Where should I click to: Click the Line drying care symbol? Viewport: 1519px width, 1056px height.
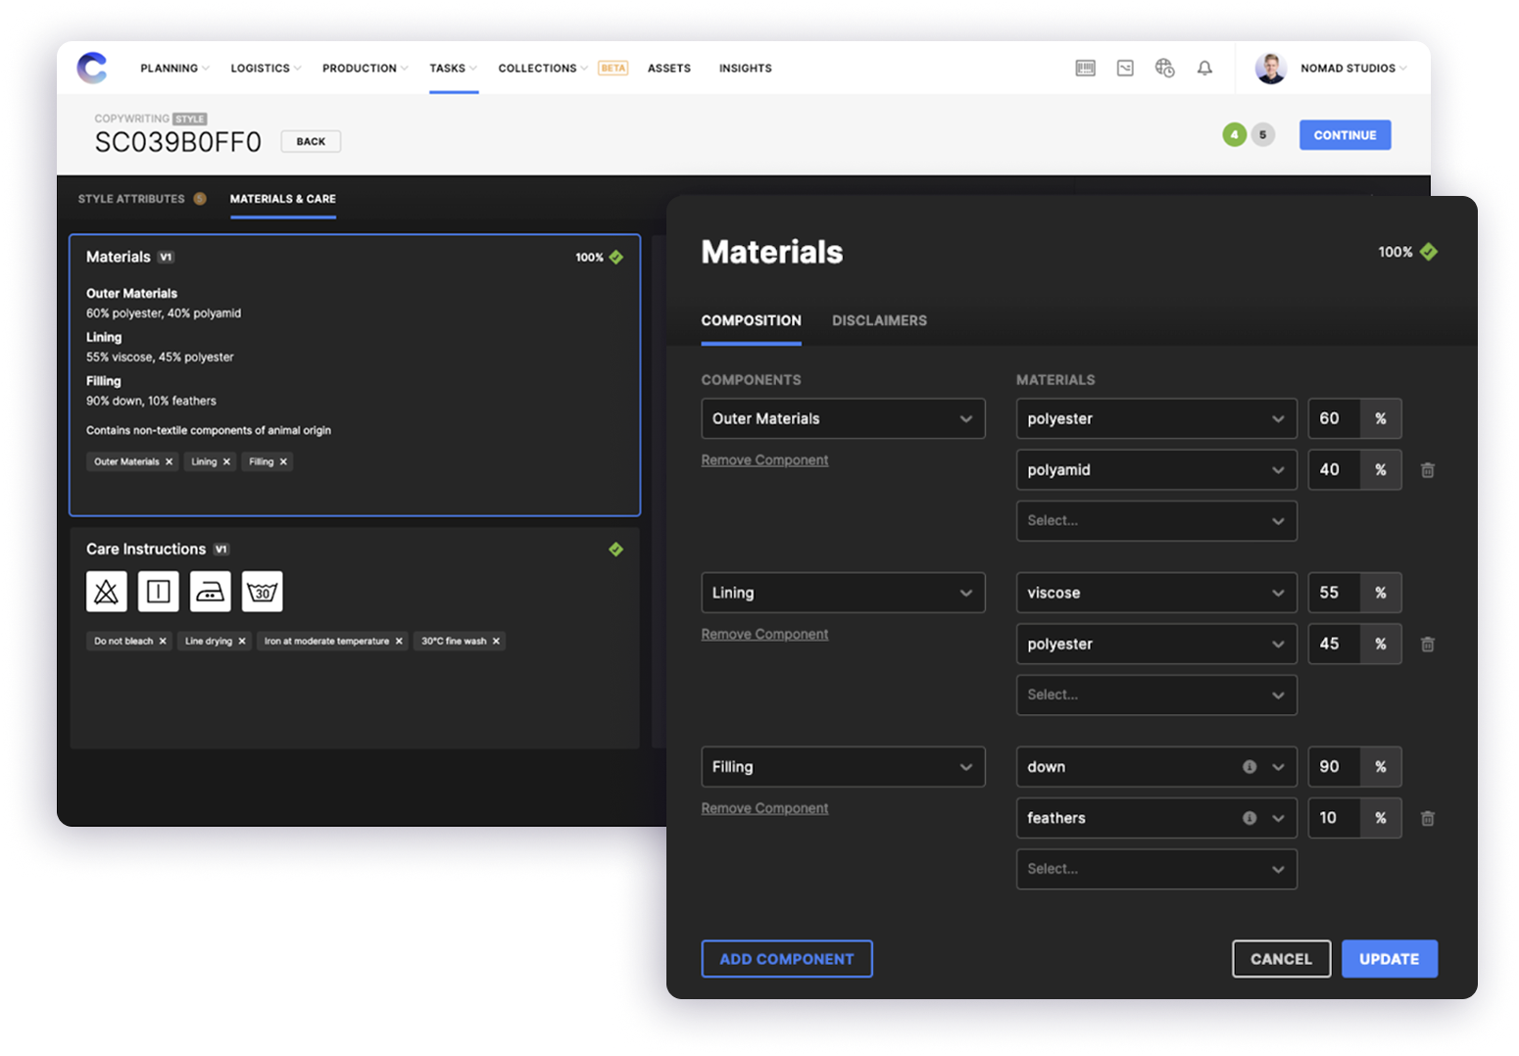pos(159,591)
